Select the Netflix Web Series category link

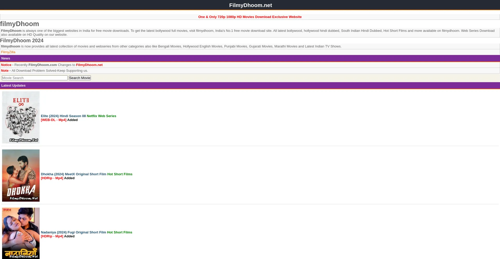(101, 116)
